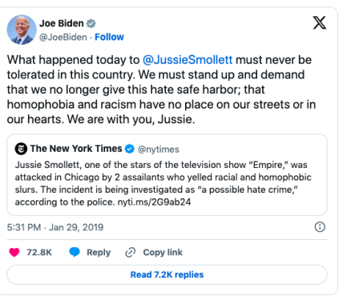This screenshot has width=351, height=300.
Task: Click the copy link chain icon
Action: (x=131, y=252)
